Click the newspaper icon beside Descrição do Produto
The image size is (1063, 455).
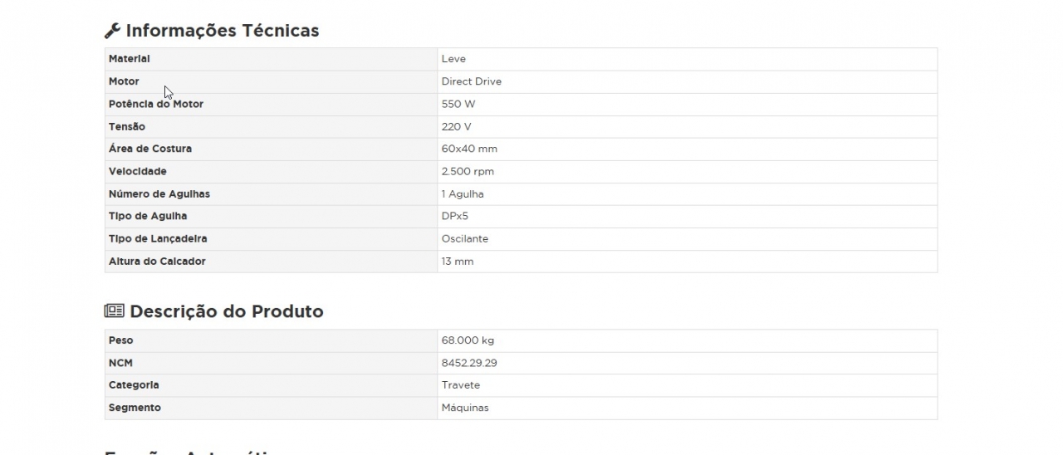click(114, 311)
